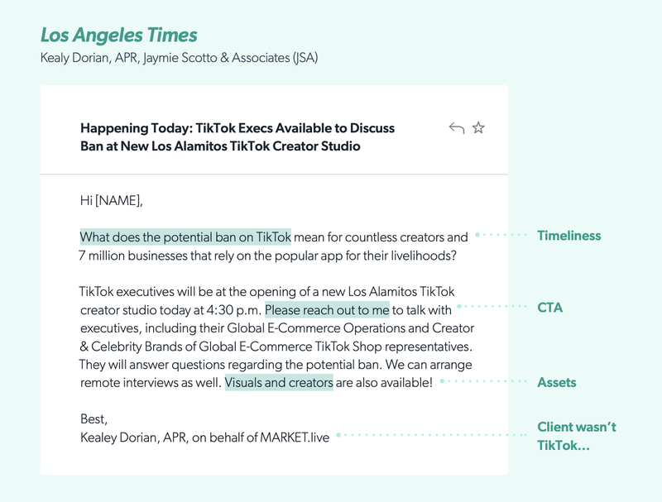Select the CTA annotation label
This screenshot has width=662, height=502.
click(549, 308)
